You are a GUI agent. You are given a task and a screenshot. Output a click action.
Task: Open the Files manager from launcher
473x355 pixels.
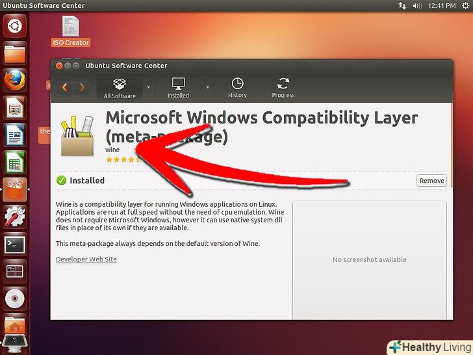(15, 53)
